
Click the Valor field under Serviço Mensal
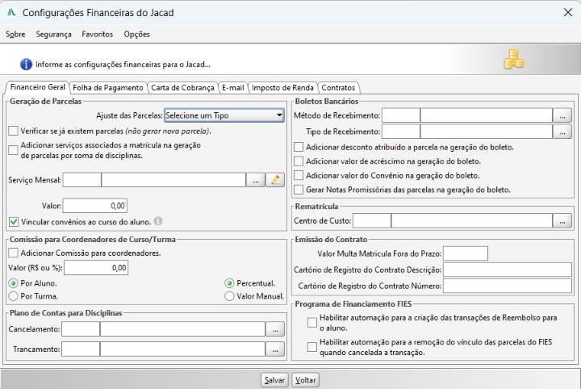(95, 206)
